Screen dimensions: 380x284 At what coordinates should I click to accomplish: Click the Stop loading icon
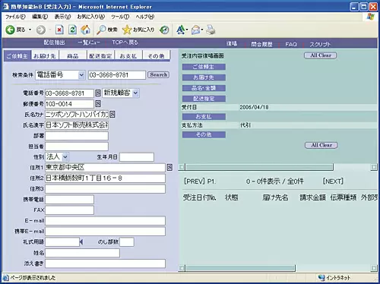pos(59,30)
